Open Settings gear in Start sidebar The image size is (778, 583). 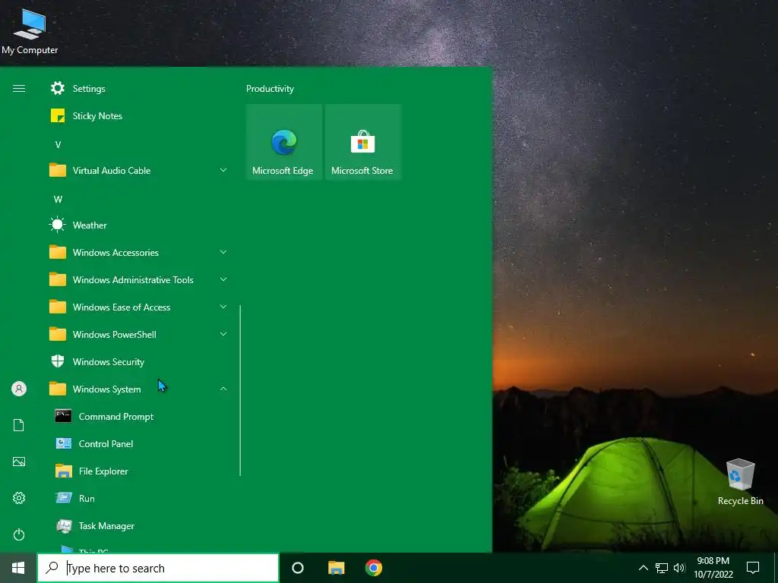point(19,498)
